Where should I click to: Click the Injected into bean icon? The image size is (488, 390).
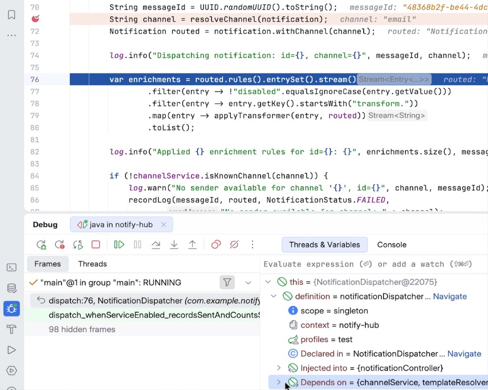pos(293,368)
